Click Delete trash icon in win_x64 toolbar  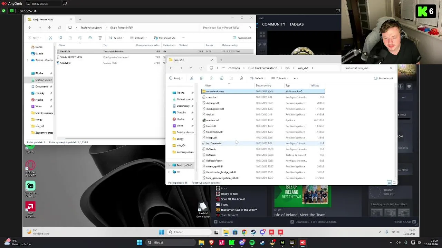pyautogui.click(x=241, y=78)
